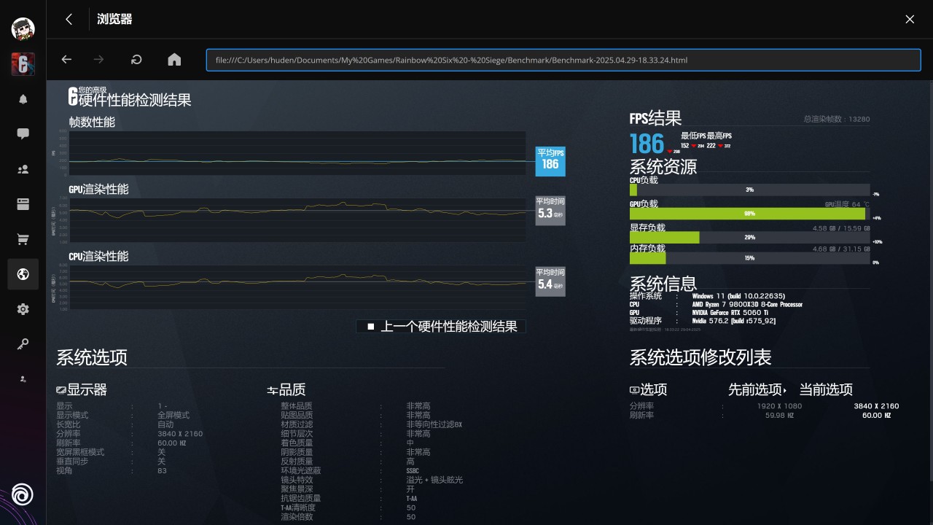The height and width of the screenshot is (525, 933).
Task: Click Windows 11 build text
Action: [x=738, y=296]
